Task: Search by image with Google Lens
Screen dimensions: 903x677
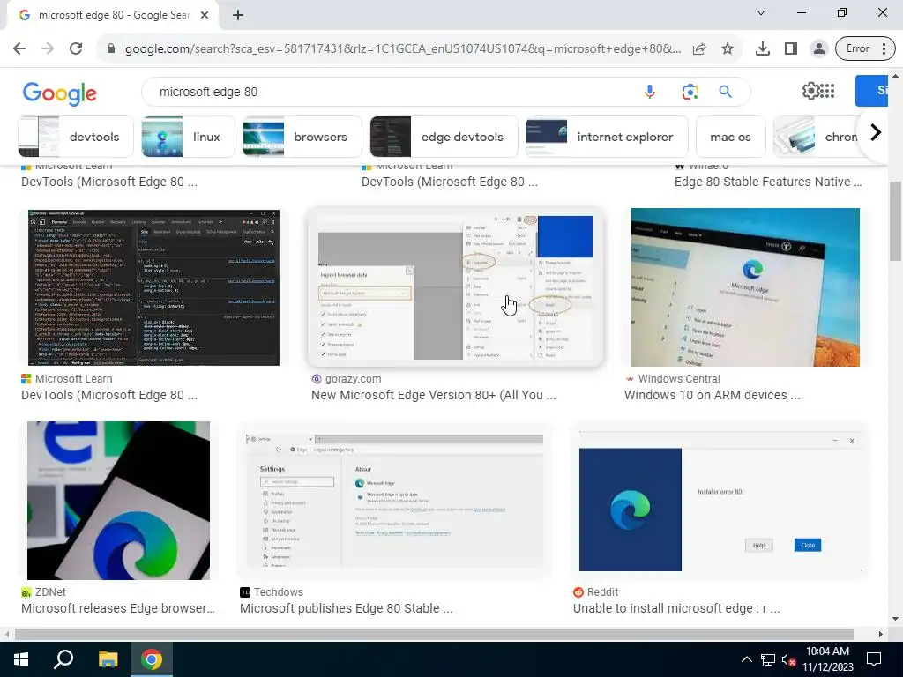Action: click(x=690, y=92)
